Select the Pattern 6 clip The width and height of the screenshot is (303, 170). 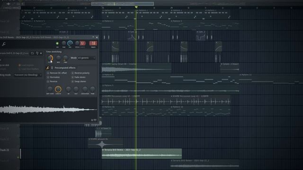coord(170,79)
